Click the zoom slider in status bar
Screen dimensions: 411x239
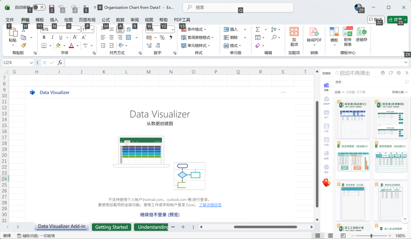371,236
